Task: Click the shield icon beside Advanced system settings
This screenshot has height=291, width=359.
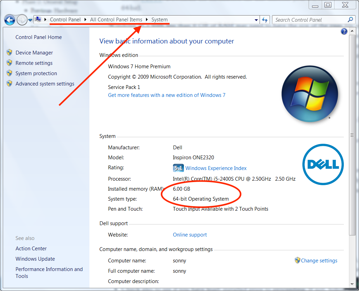Action: coord(9,83)
